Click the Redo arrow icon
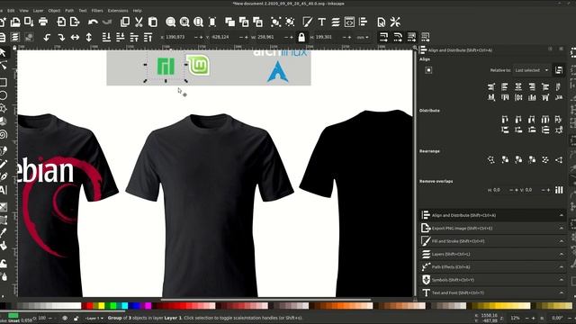The width and height of the screenshot is (576, 324). tap(107, 22)
